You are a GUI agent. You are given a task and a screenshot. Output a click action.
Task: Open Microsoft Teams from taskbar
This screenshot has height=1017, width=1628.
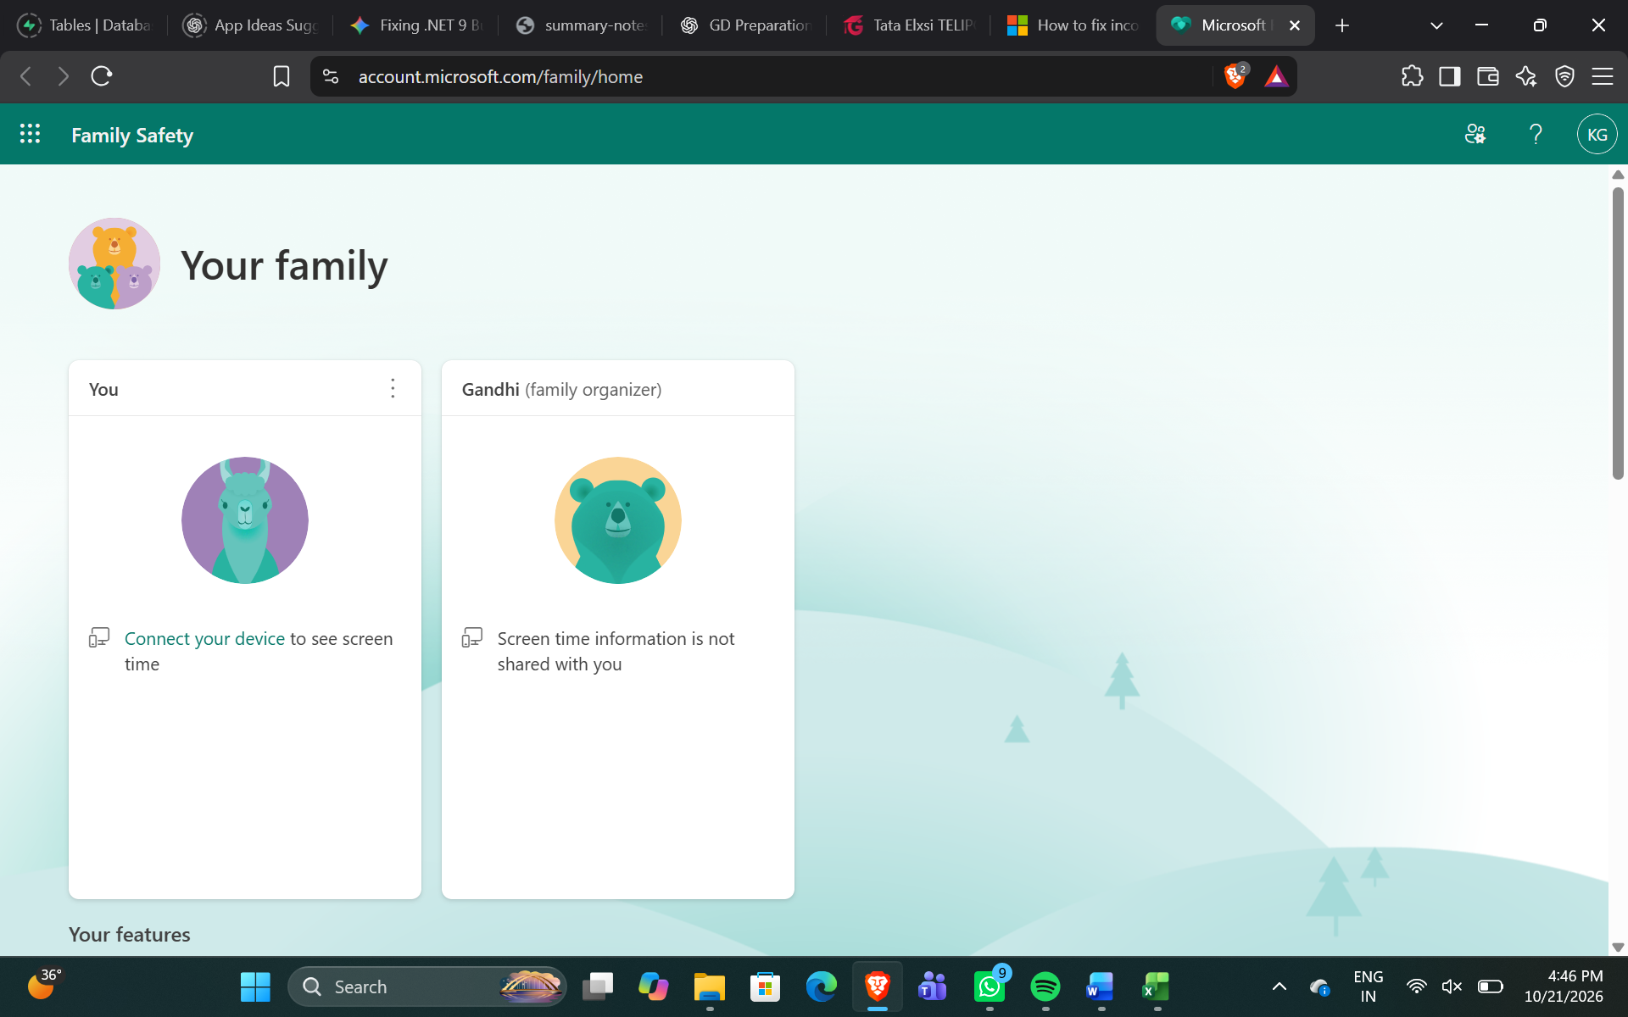(x=934, y=986)
